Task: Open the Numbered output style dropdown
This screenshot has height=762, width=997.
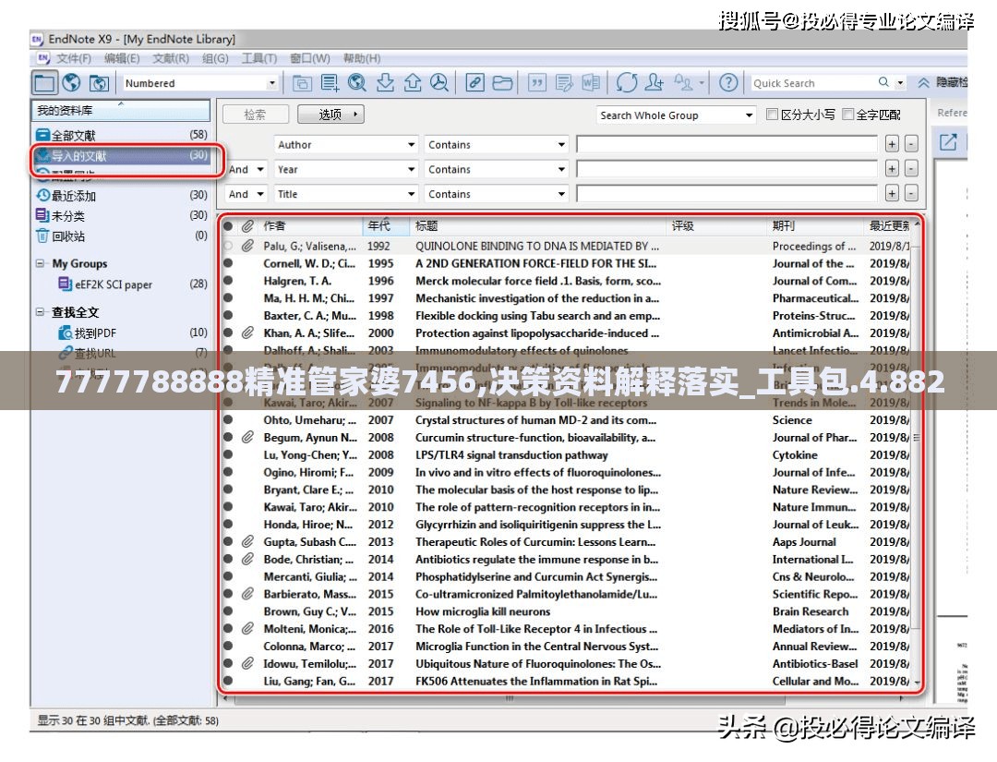Action: (x=272, y=83)
